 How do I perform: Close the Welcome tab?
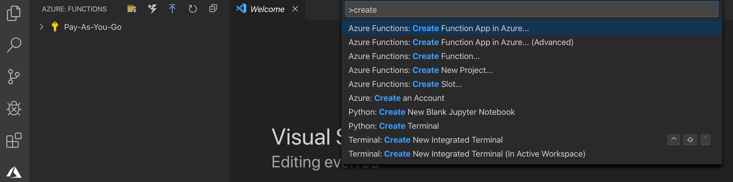point(295,9)
